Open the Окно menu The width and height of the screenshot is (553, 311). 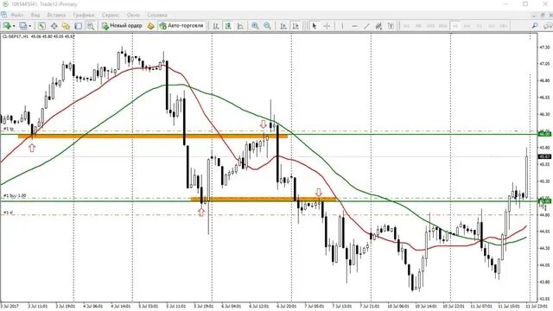[x=133, y=16]
